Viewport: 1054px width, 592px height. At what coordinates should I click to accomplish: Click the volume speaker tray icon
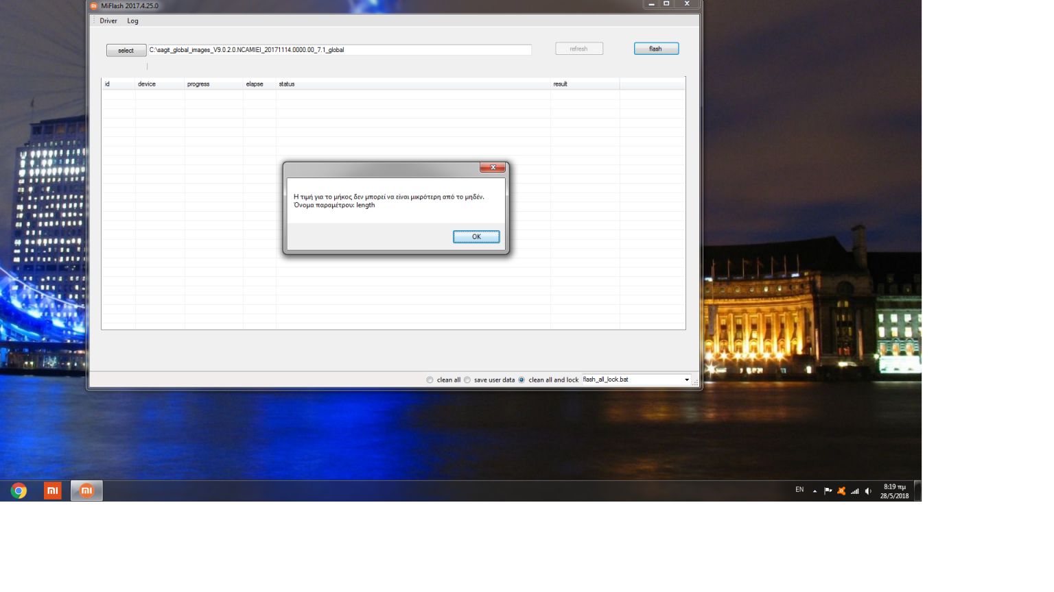868,491
